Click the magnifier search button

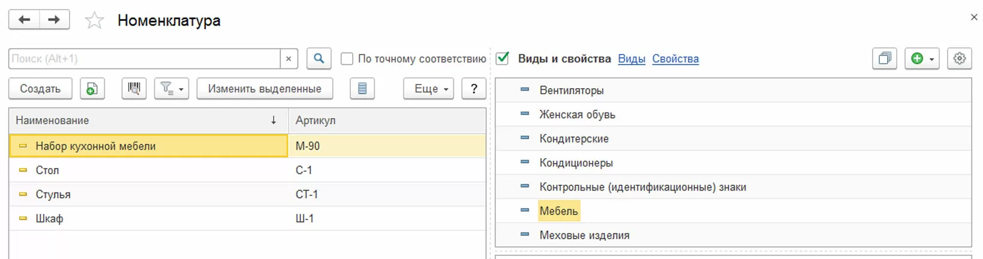tap(319, 59)
